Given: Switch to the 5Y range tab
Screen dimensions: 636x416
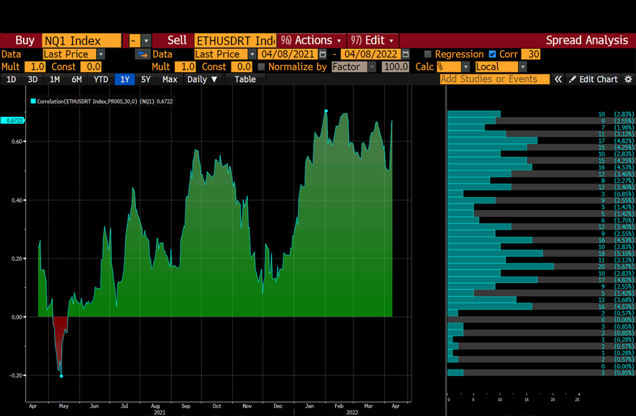Looking at the screenshot, I should pyautogui.click(x=145, y=79).
